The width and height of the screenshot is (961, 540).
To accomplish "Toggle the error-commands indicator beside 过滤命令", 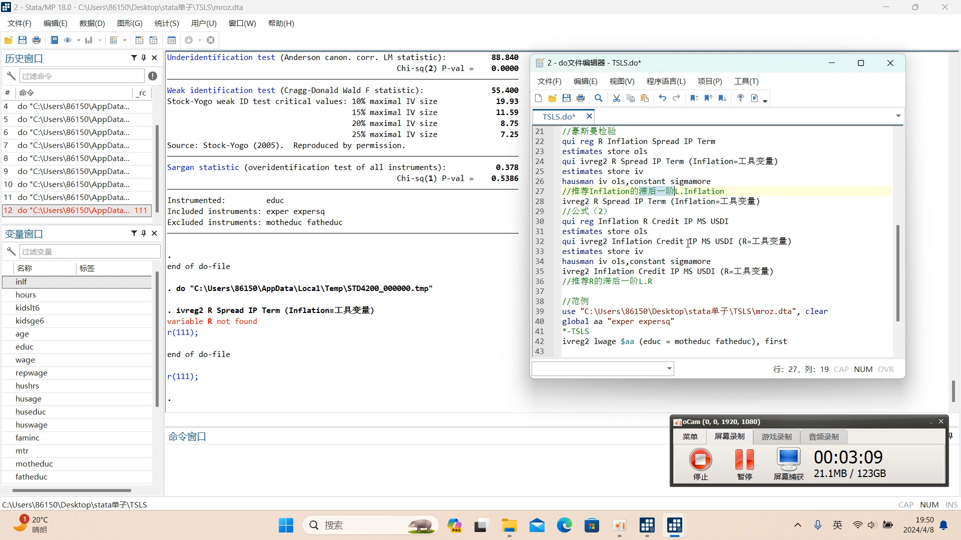I will 153,76.
